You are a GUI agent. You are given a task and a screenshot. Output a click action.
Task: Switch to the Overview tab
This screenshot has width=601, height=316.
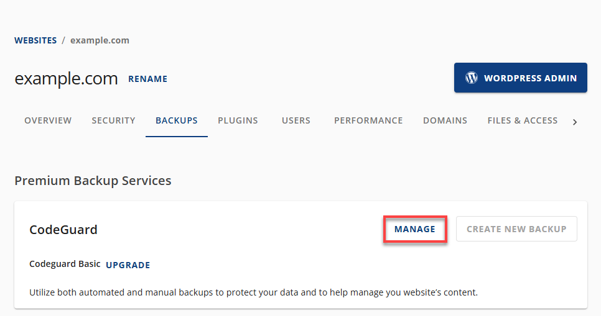tap(48, 120)
